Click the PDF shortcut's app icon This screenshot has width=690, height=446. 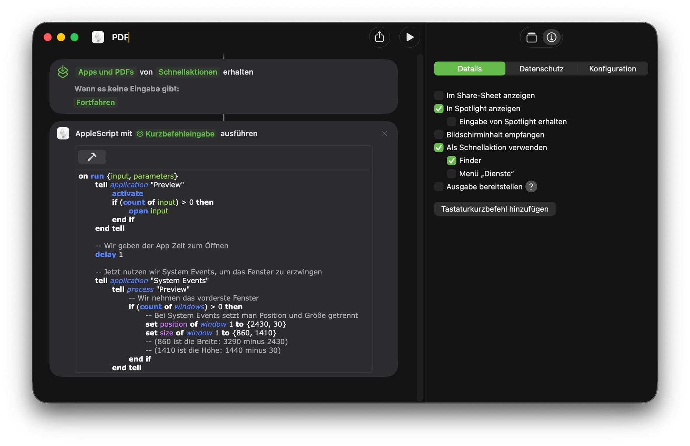(x=98, y=37)
